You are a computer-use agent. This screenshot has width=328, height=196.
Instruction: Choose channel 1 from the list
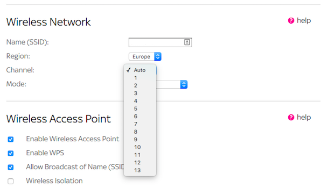point(140,78)
